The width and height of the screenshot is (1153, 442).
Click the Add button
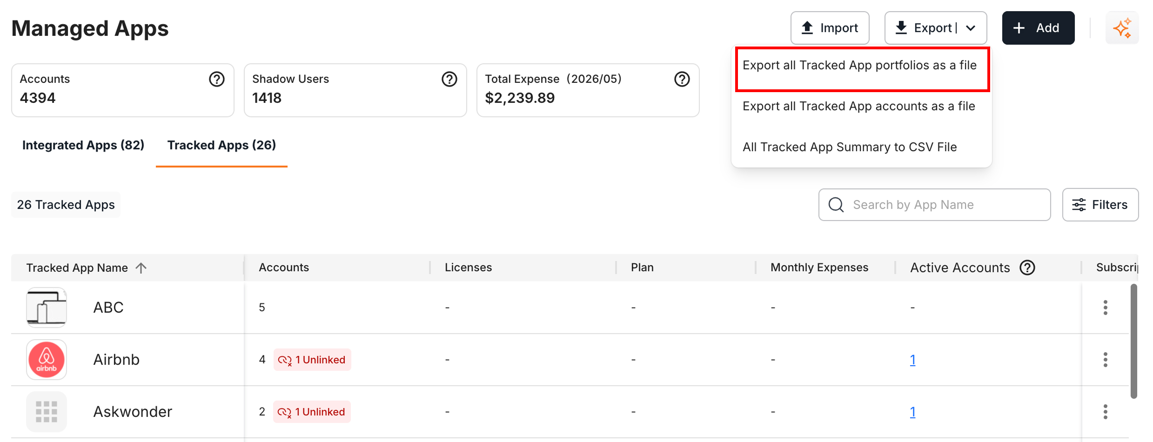[1039, 28]
